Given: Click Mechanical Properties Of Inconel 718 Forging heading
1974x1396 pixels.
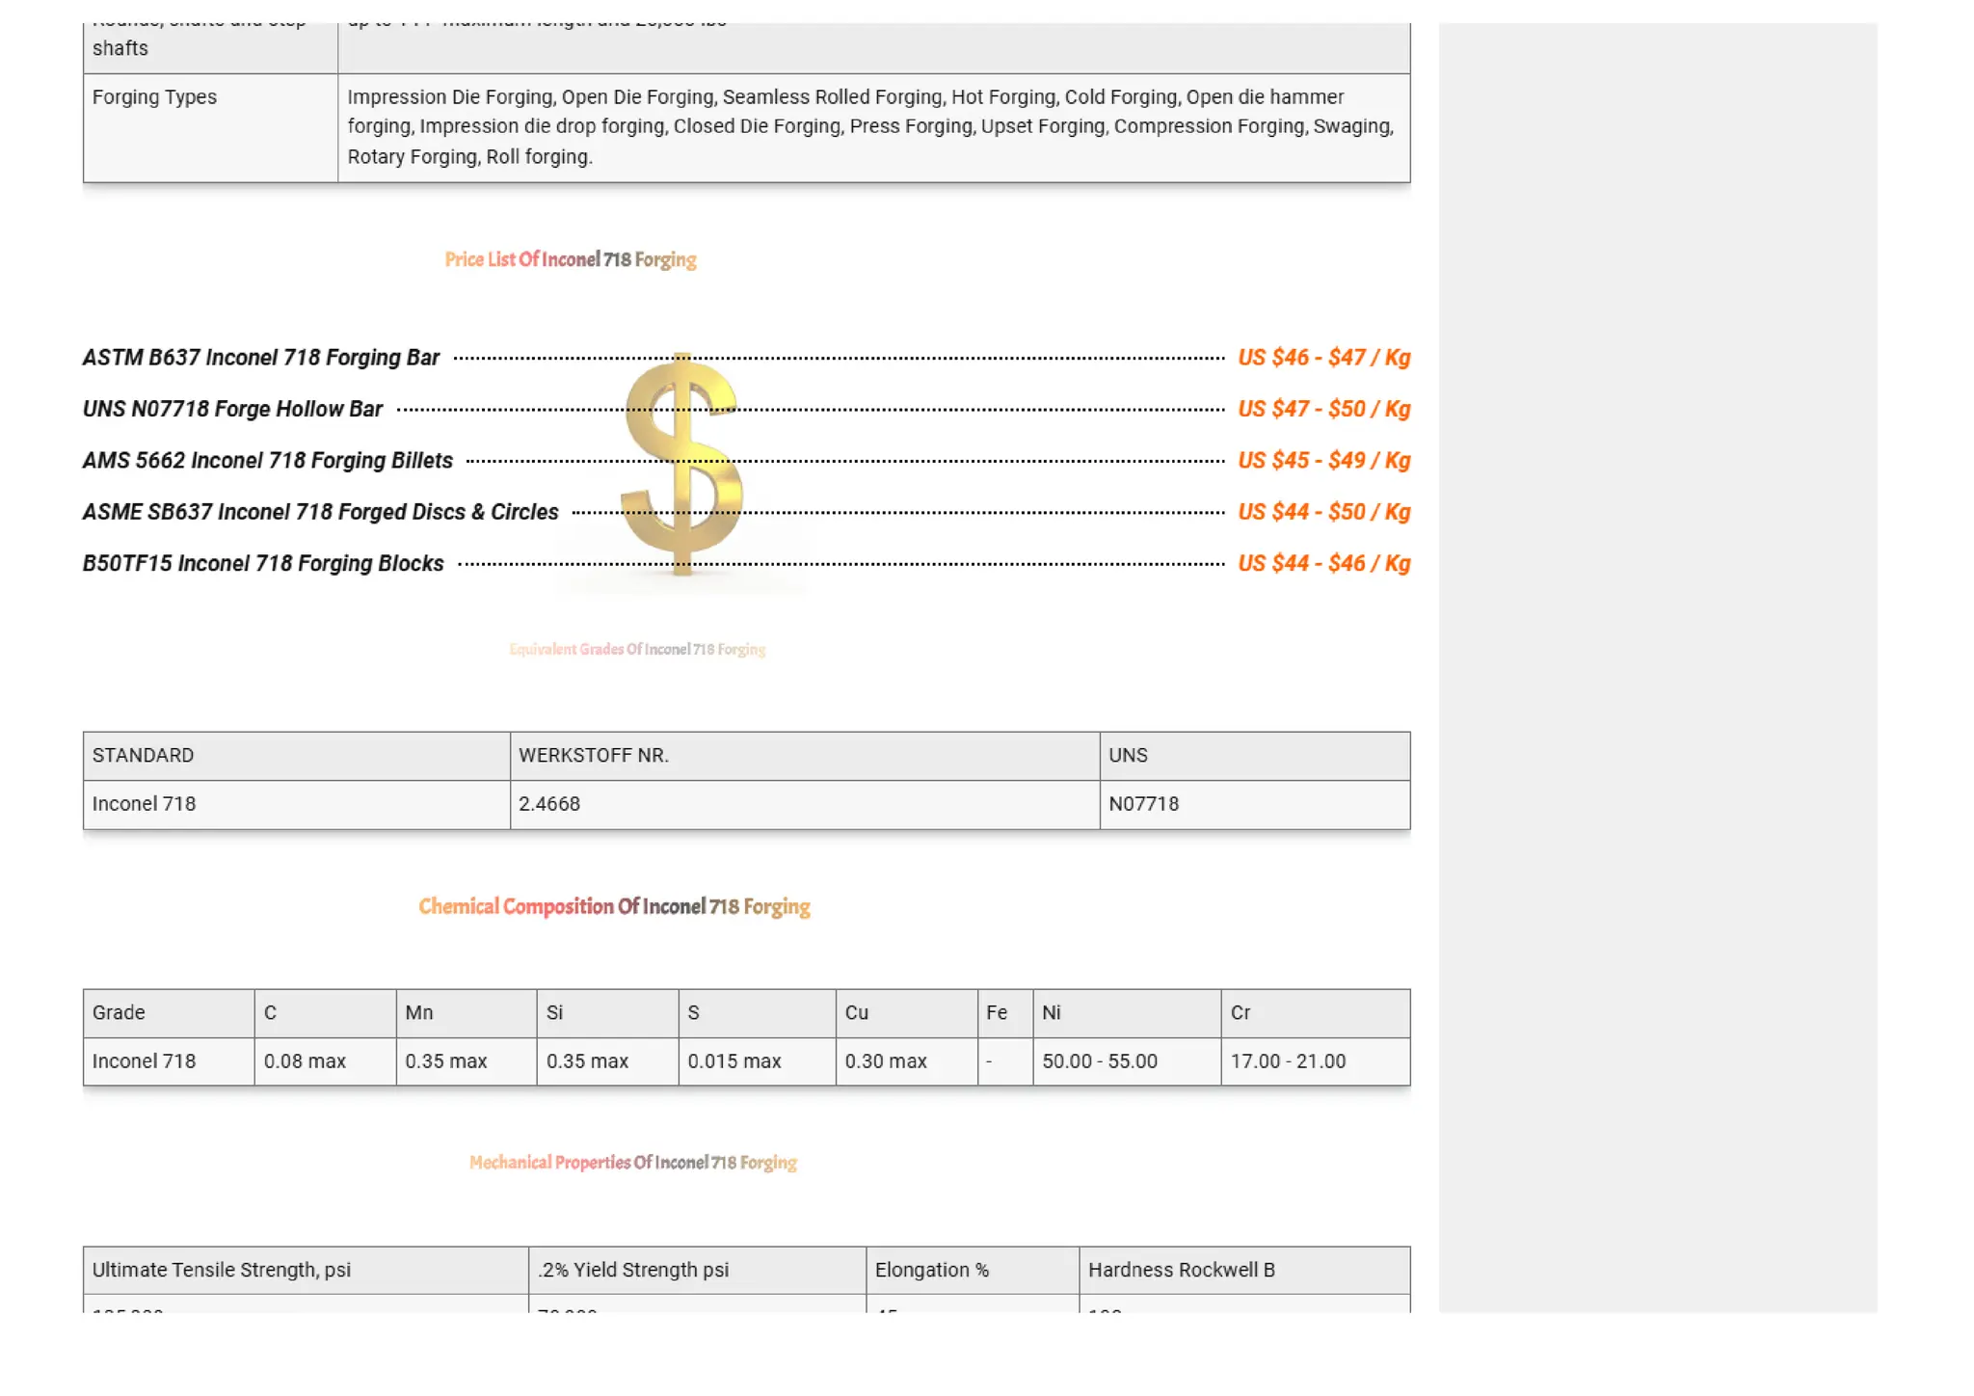Looking at the screenshot, I should (x=632, y=1163).
